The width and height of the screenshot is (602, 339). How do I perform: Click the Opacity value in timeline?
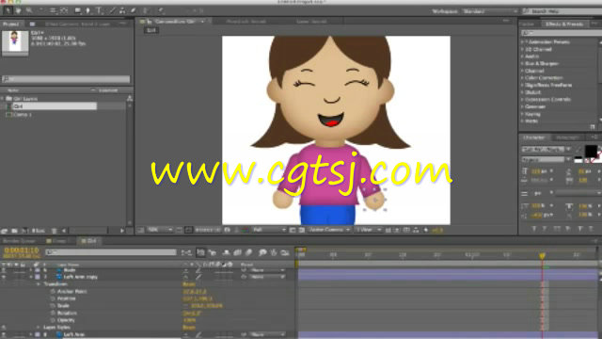point(190,320)
